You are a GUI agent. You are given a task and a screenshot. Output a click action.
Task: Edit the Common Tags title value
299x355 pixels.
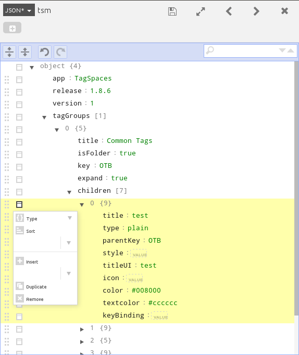coord(129,141)
